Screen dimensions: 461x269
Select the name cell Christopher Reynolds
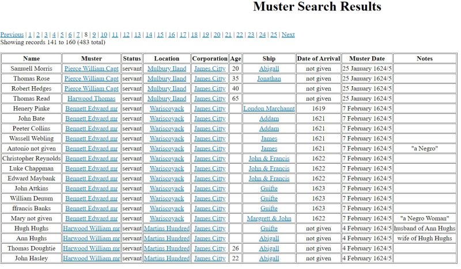click(x=32, y=159)
